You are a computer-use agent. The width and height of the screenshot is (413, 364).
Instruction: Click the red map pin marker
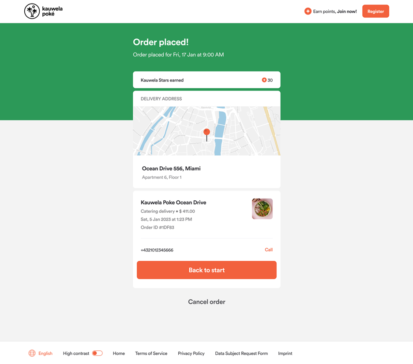206,132
